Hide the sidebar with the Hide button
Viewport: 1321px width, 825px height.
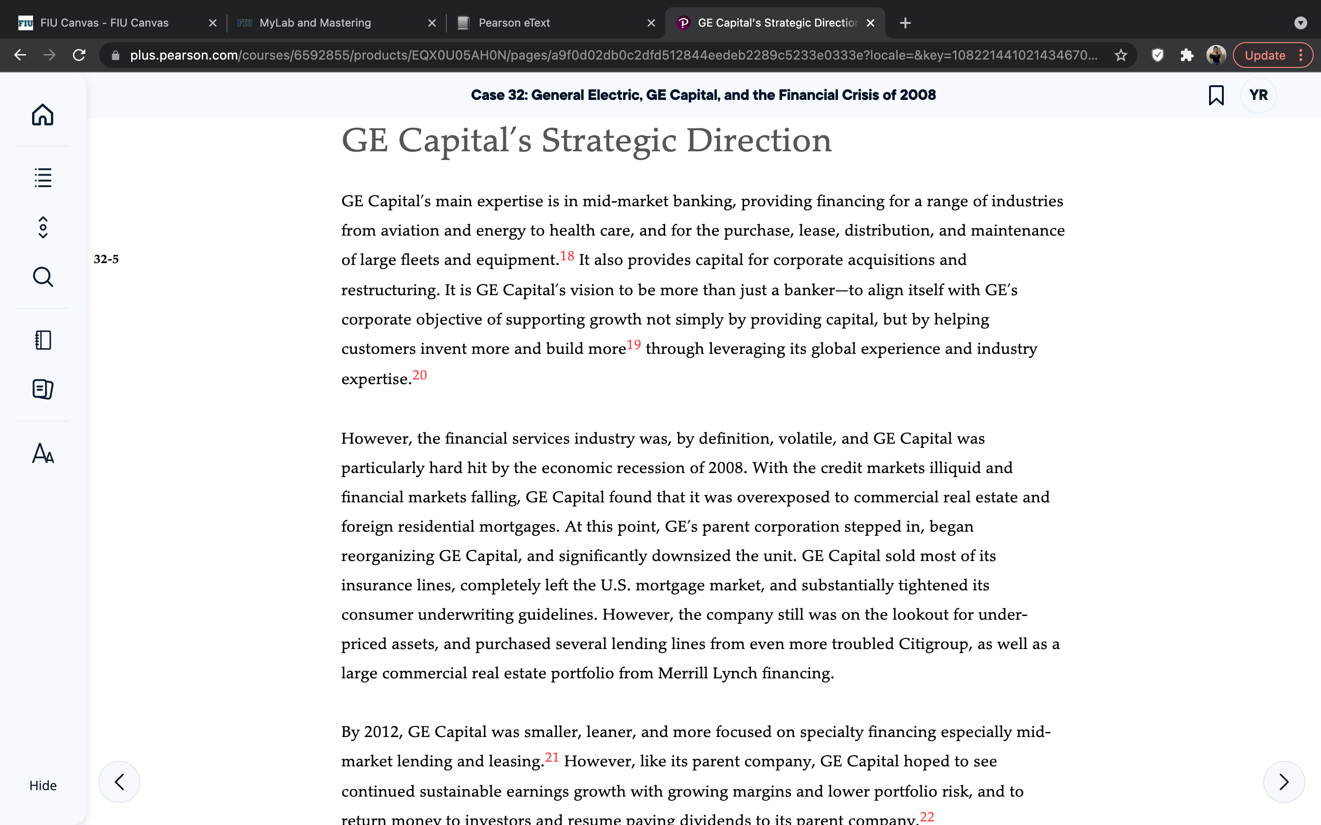point(43,785)
